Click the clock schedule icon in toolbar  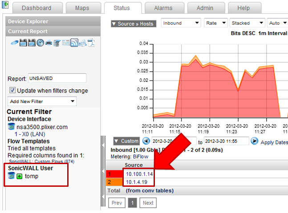tap(41, 43)
